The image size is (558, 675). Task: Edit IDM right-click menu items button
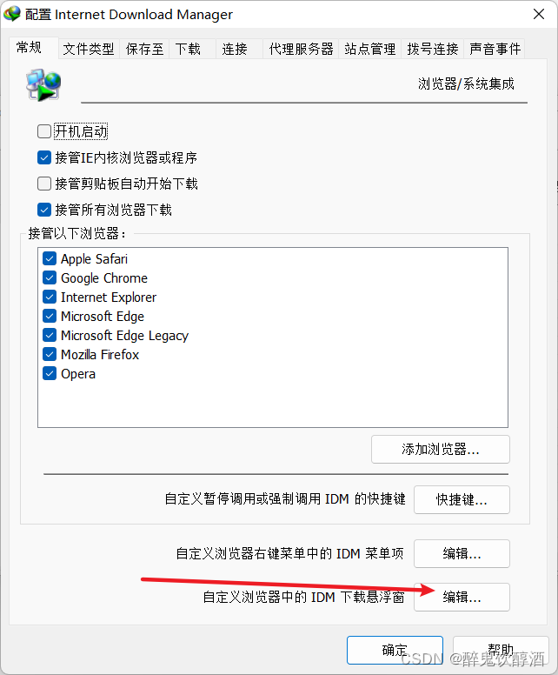pyautogui.click(x=462, y=553)
